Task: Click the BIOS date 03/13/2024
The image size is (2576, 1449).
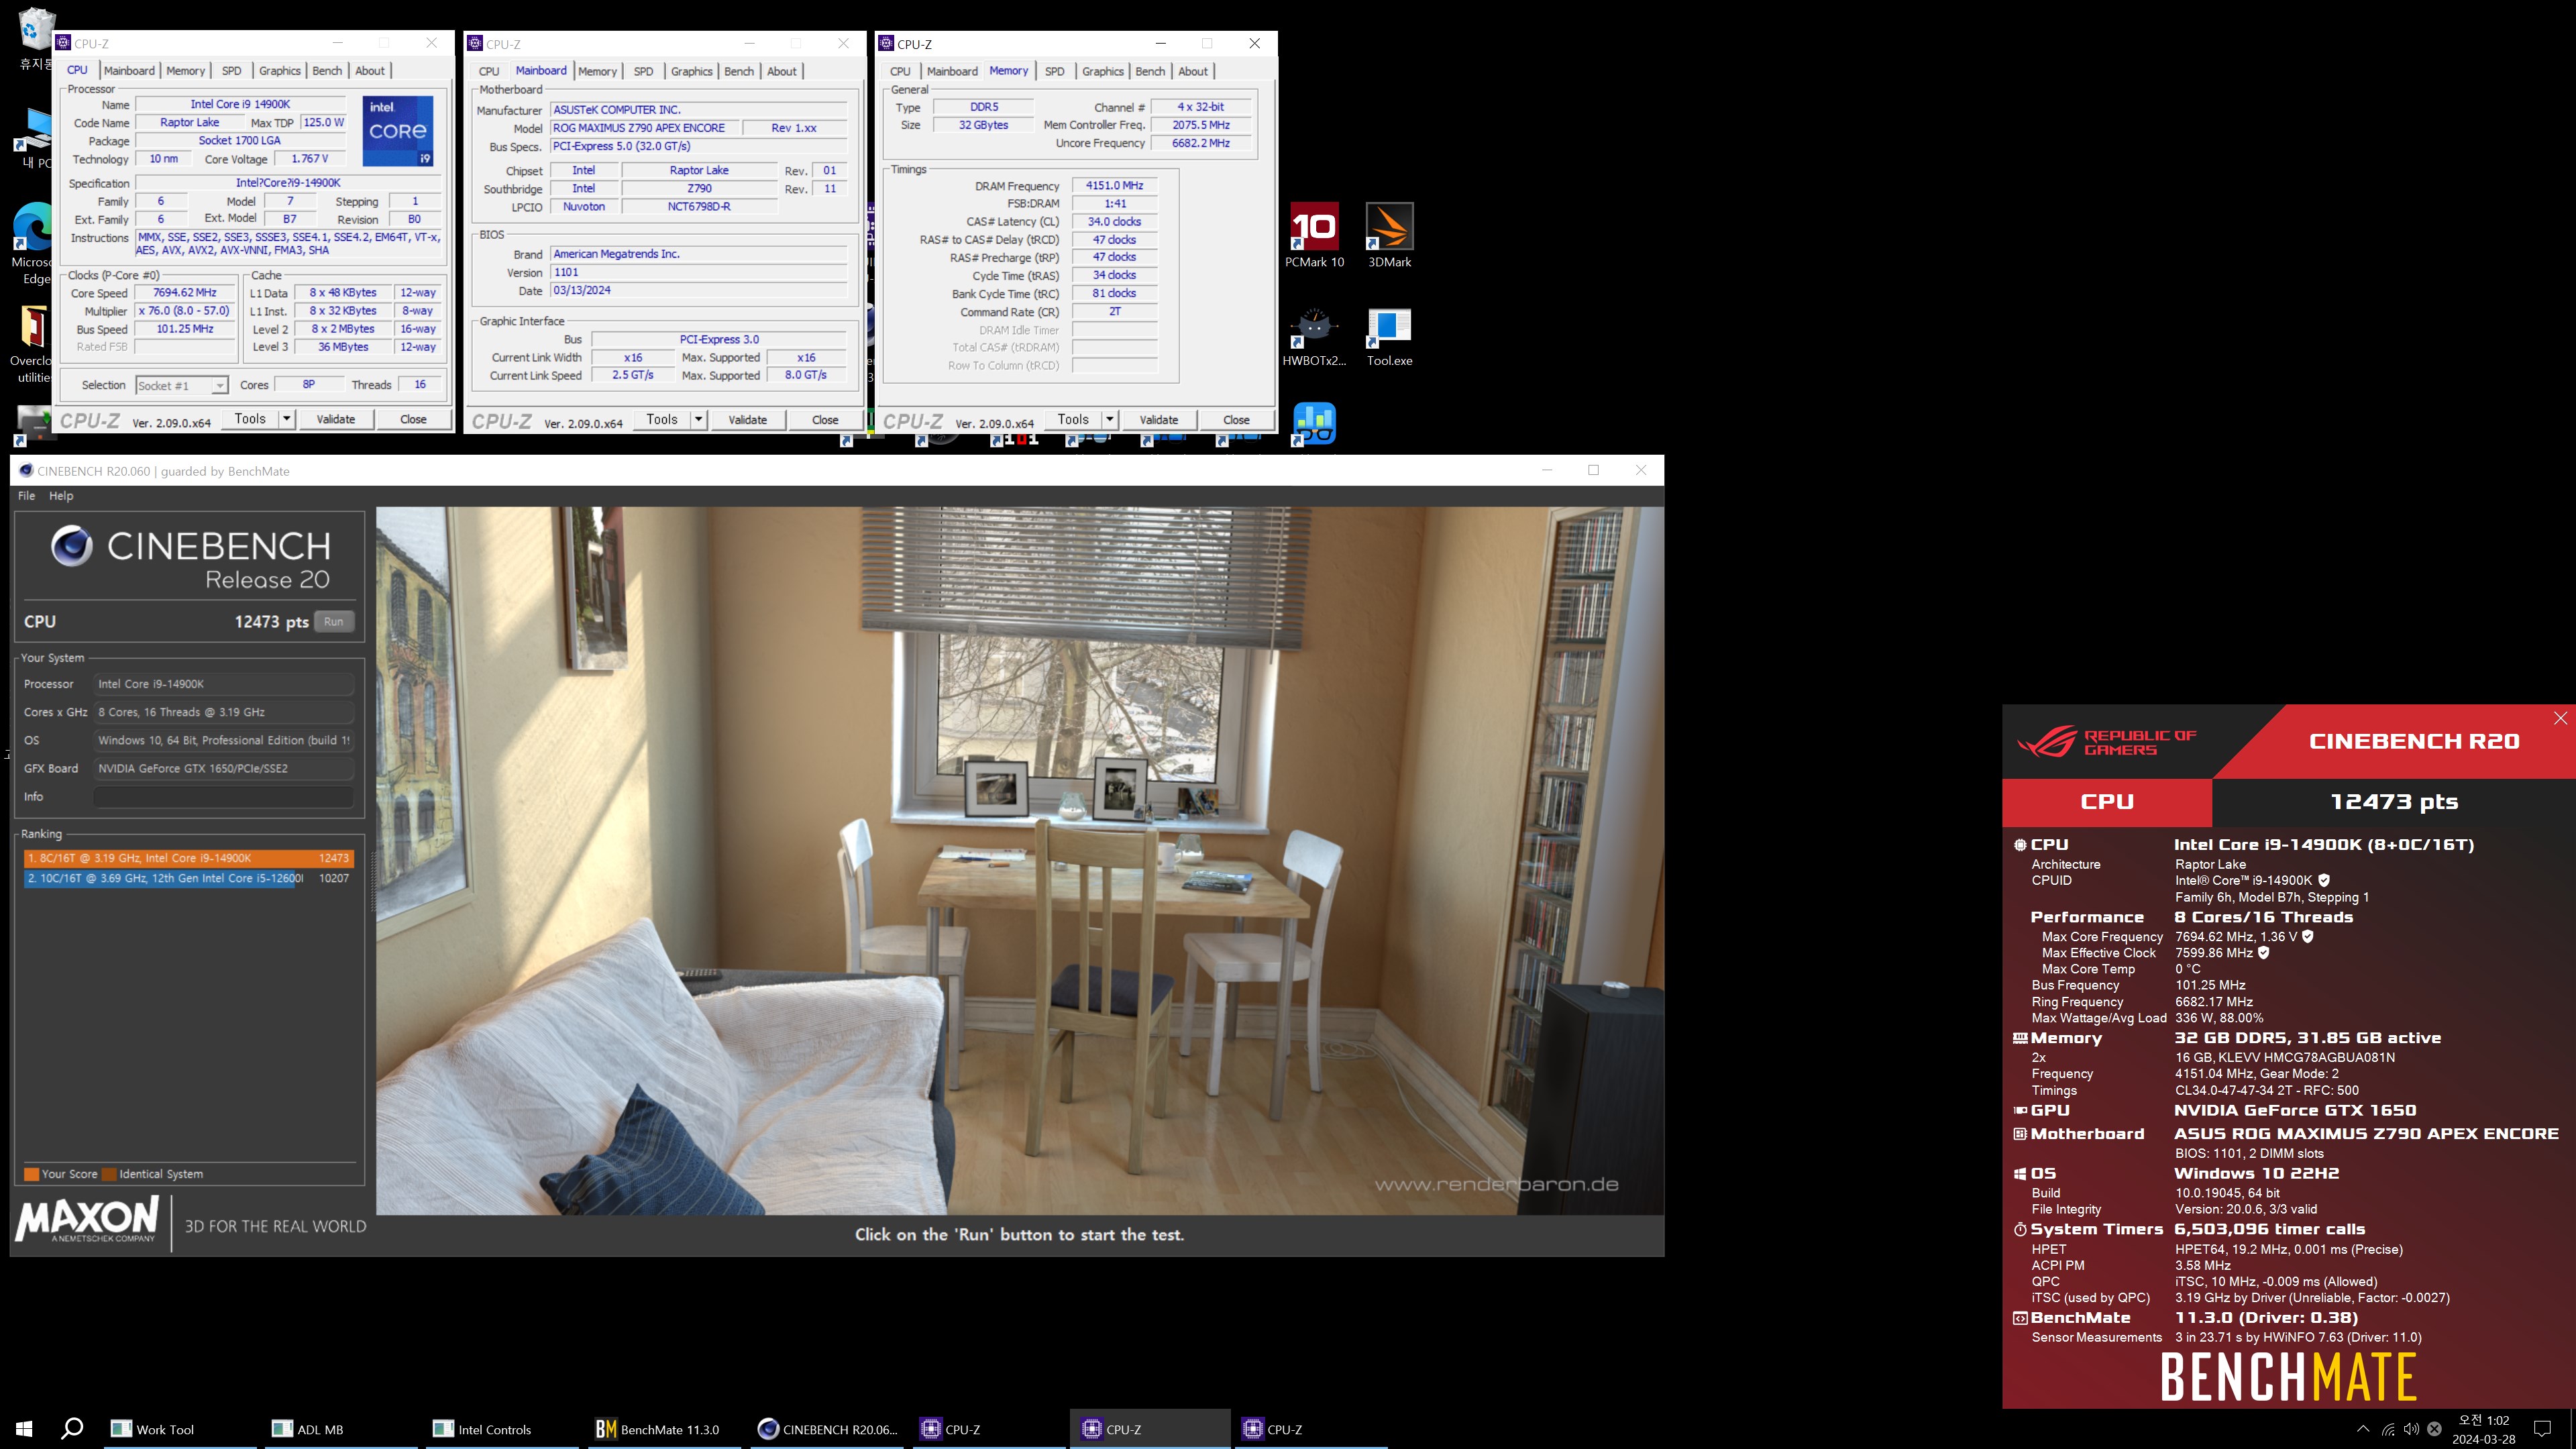Action: (698, 290)
